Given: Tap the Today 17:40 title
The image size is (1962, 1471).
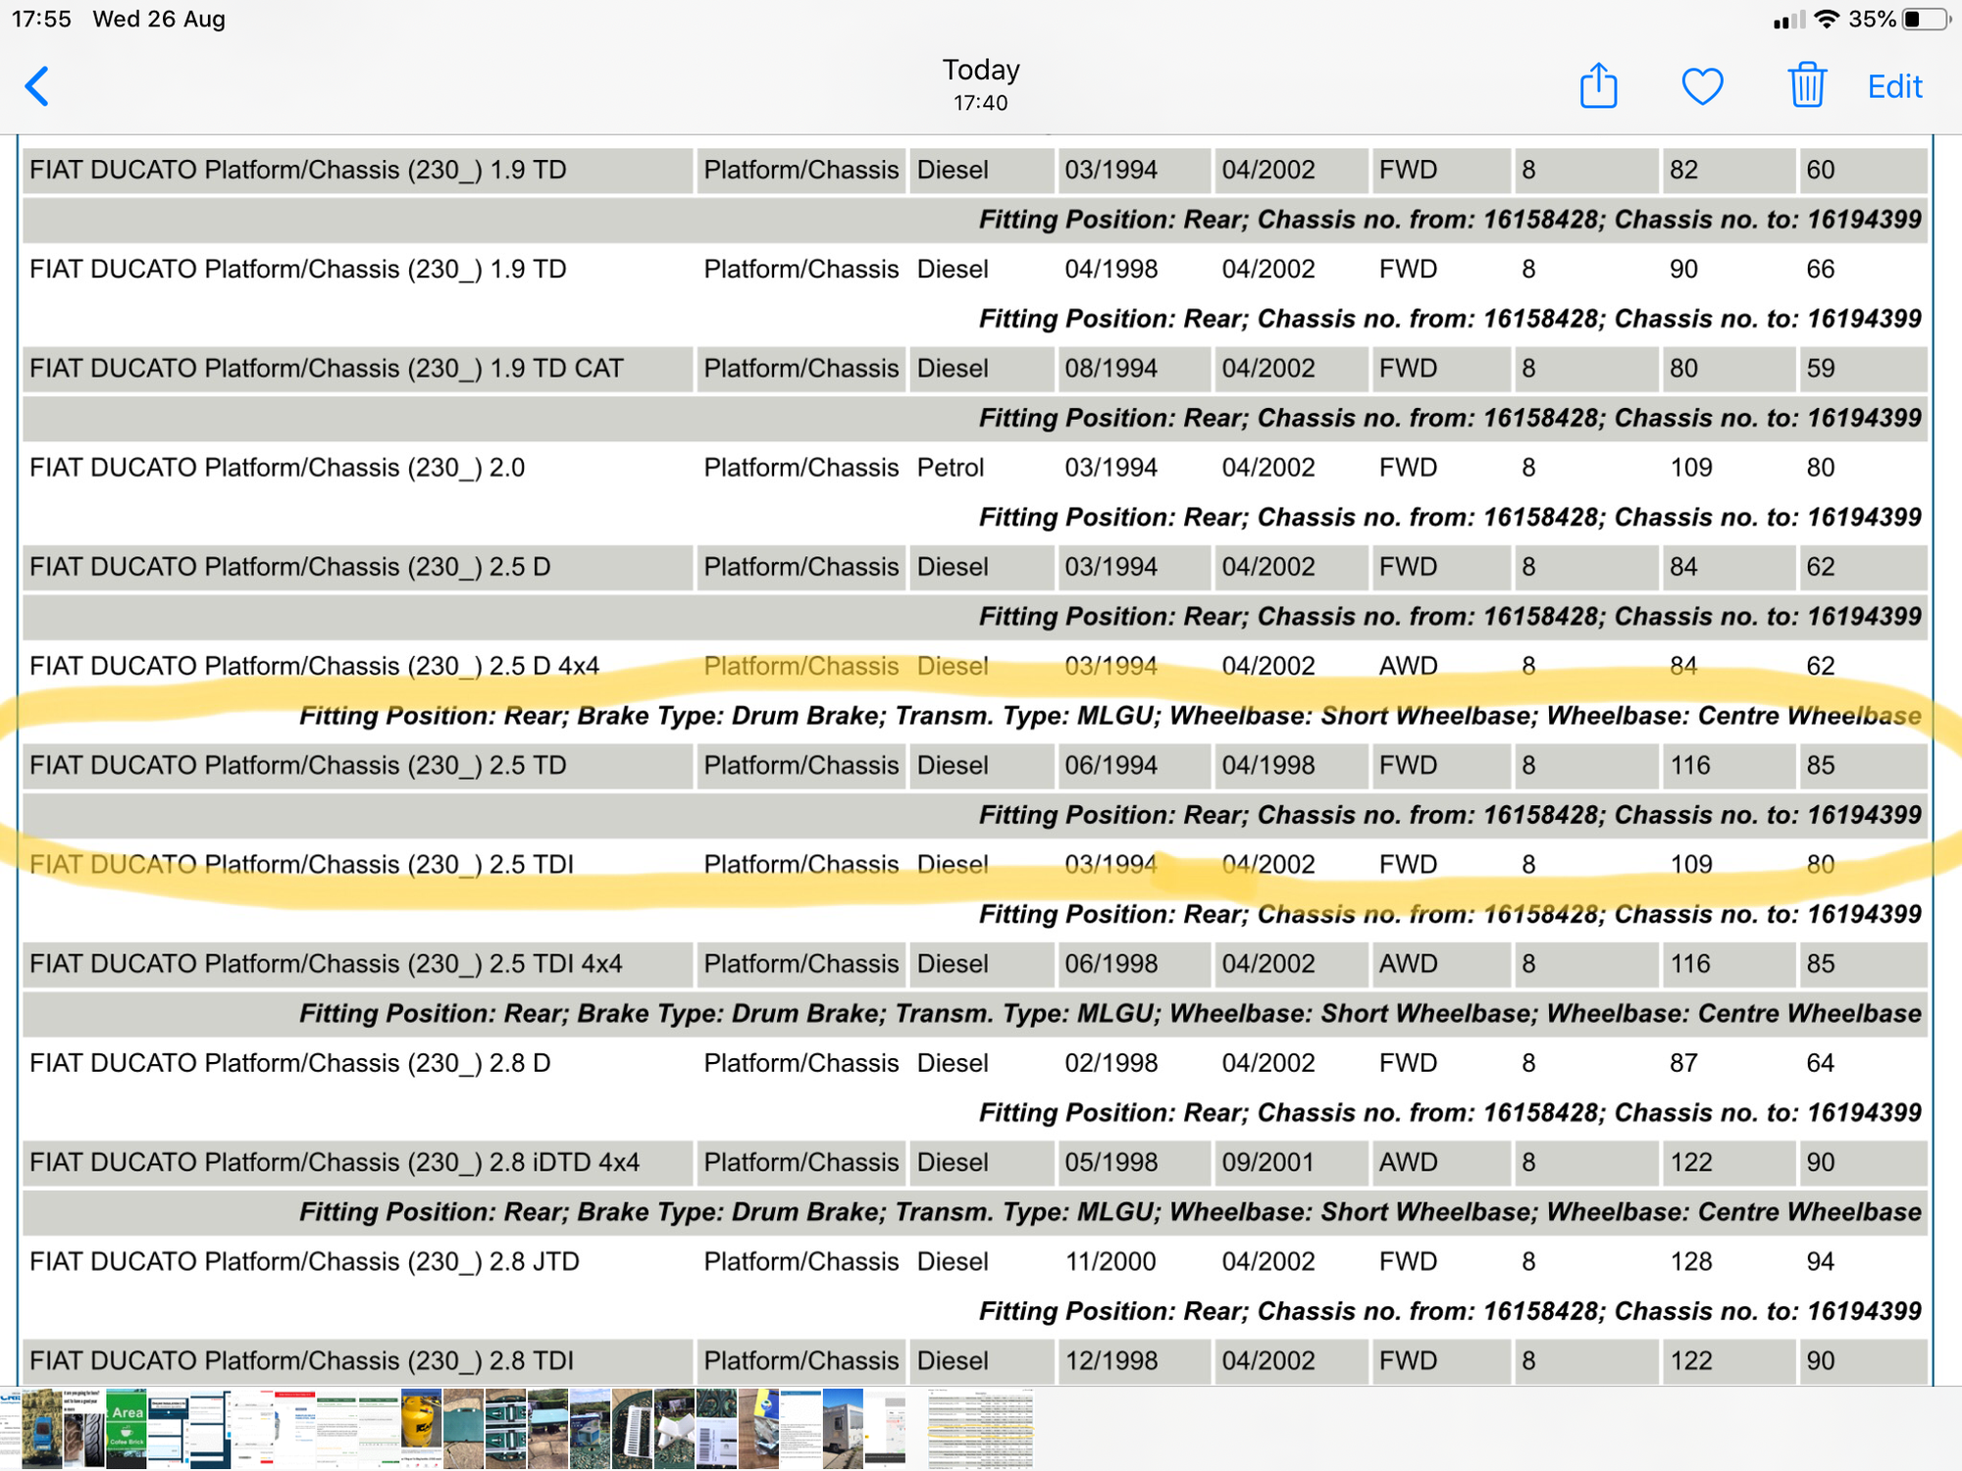Looking at the screenshot, I should (x=981, y=84).
